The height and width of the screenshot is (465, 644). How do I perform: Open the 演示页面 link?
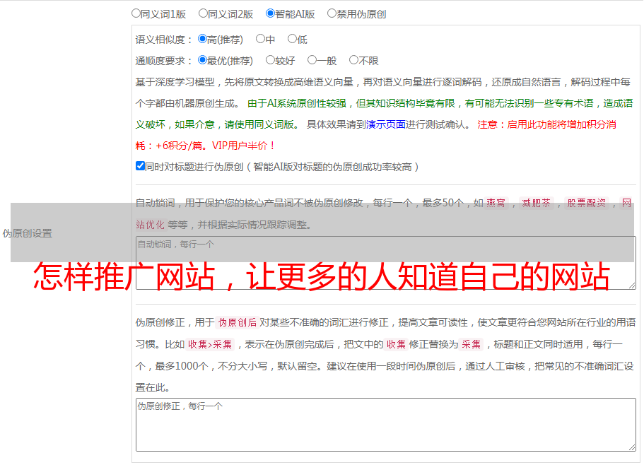click(x=386, y=124)
